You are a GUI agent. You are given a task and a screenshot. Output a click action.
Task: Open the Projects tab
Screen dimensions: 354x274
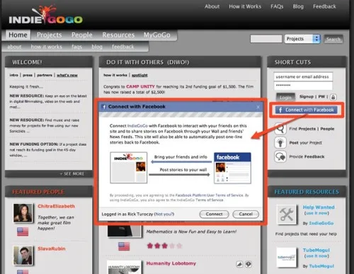50,35
